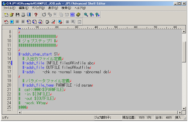This screenshot has height=122, width=188.
Task: Click the grayed add-watch plus icon
Action: (73, 22)
